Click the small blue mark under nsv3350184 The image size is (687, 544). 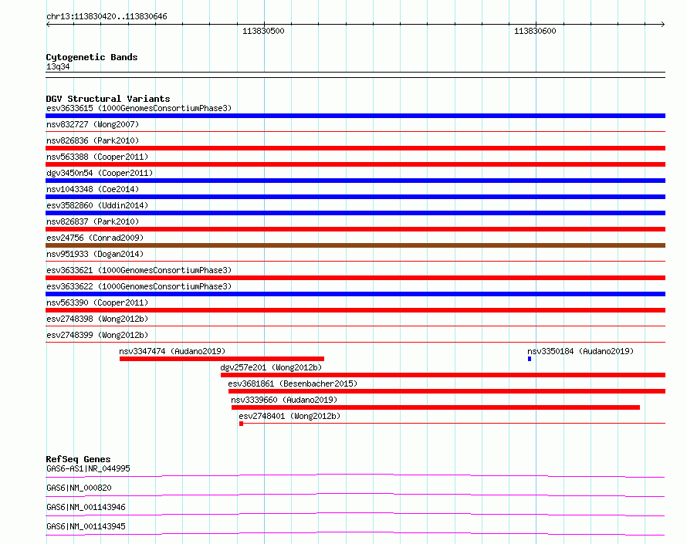(x=530, y=359)
